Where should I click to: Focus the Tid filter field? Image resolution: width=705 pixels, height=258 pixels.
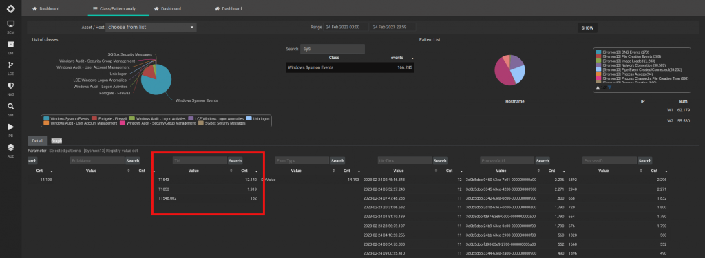click(200, 160)
